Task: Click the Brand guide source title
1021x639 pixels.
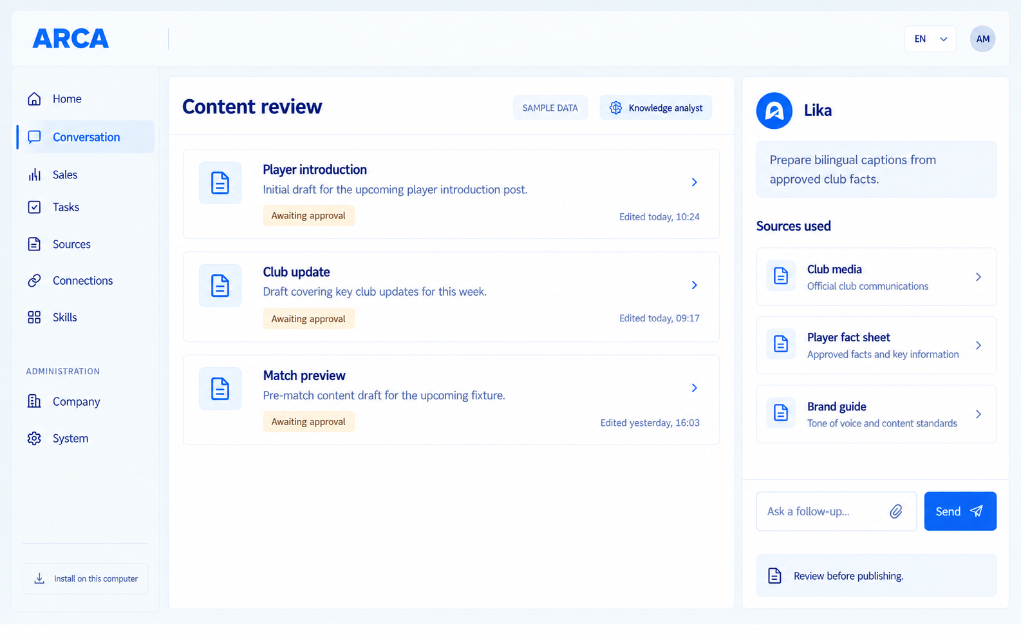Action: (836, 406)
